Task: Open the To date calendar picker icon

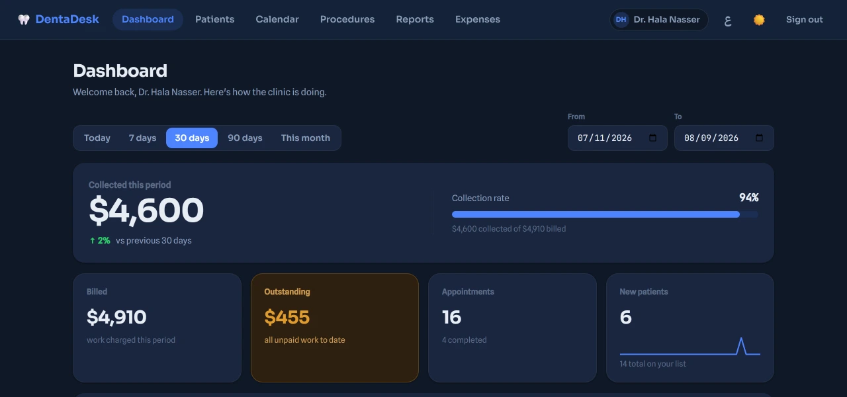Action: (760, 138)
